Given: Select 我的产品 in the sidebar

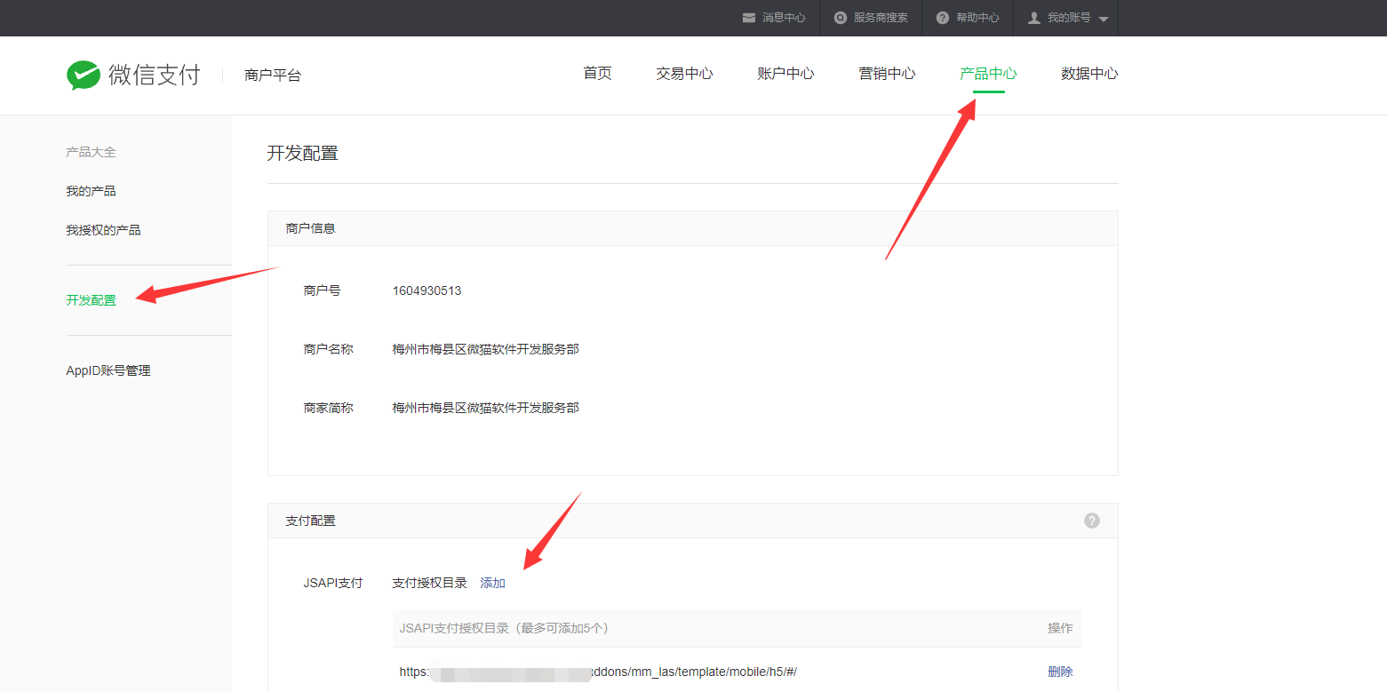Looking at the screenshot, I should pyautogui.click(x=91, y=191).
